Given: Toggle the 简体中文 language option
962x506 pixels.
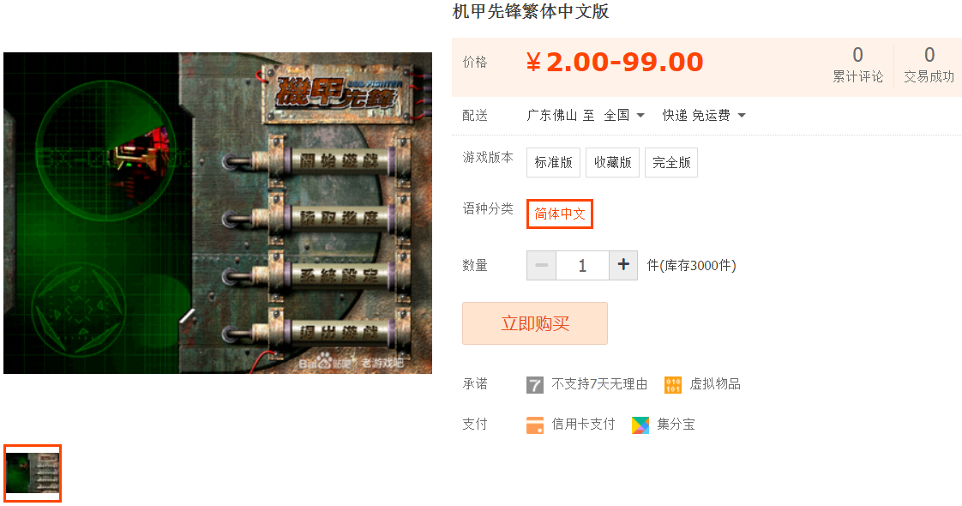Looking at the screenshot, I should pos(560,214).
